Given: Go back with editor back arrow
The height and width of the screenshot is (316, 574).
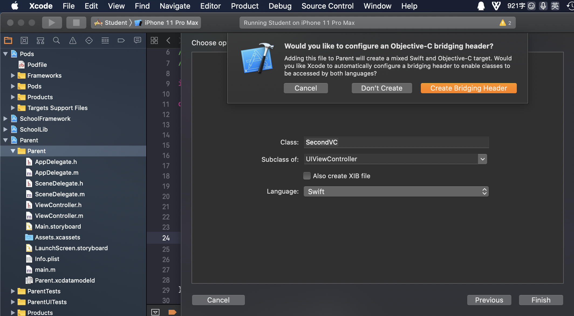Looking at the screenshot, I should pos(168,40).
